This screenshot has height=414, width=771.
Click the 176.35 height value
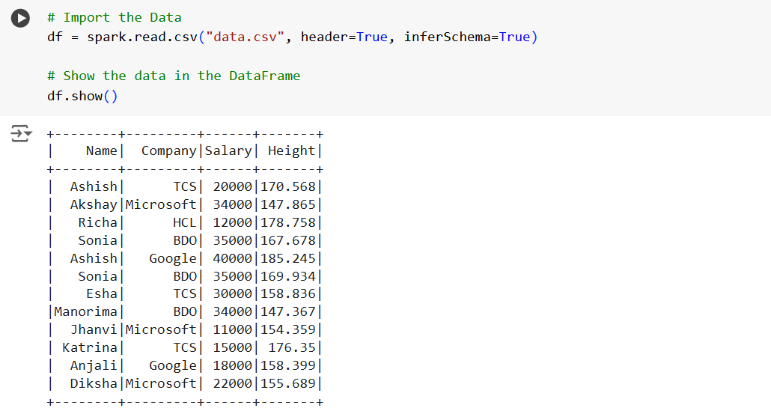point(292,347)
